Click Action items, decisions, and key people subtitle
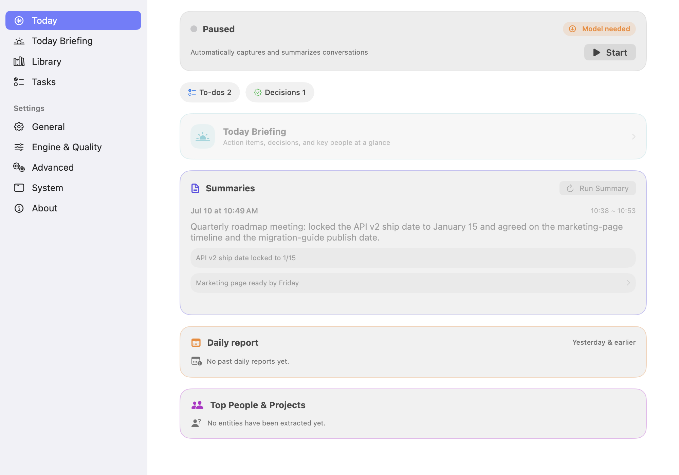679x475 pixels. tap(307, 142)
